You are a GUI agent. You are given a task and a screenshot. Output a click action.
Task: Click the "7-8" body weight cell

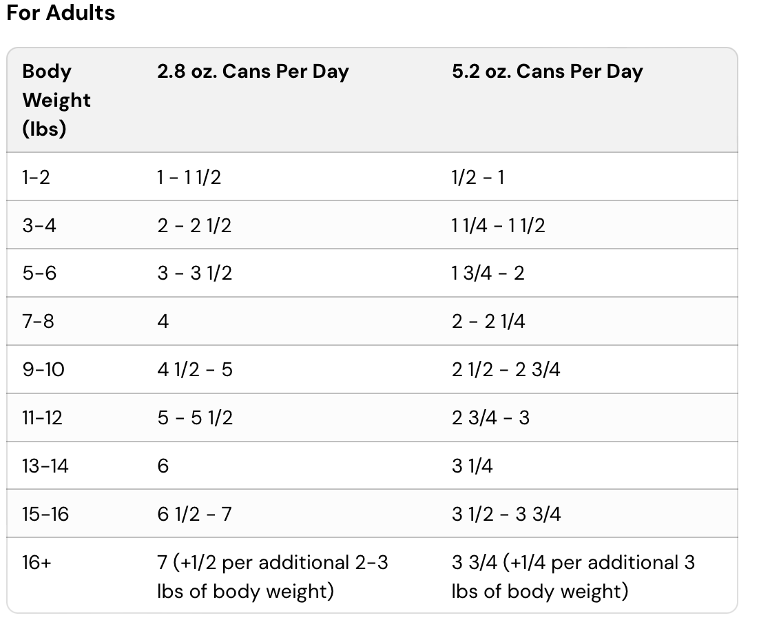click(38, 322)
